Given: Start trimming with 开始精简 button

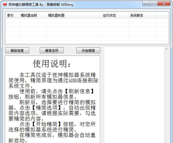Looking at the screenshot, I should [x=89, y=50].
